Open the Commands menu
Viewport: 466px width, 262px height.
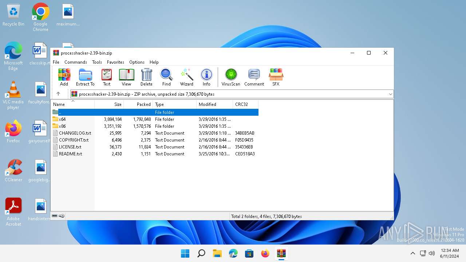coord(76,62)
